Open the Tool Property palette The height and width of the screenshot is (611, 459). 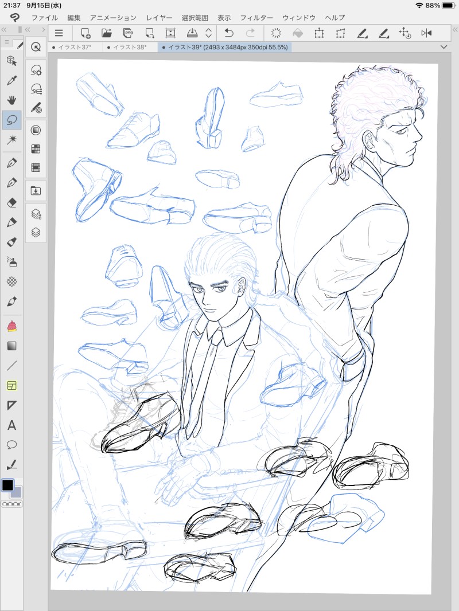pyautogui.click(x=36, y=89)
